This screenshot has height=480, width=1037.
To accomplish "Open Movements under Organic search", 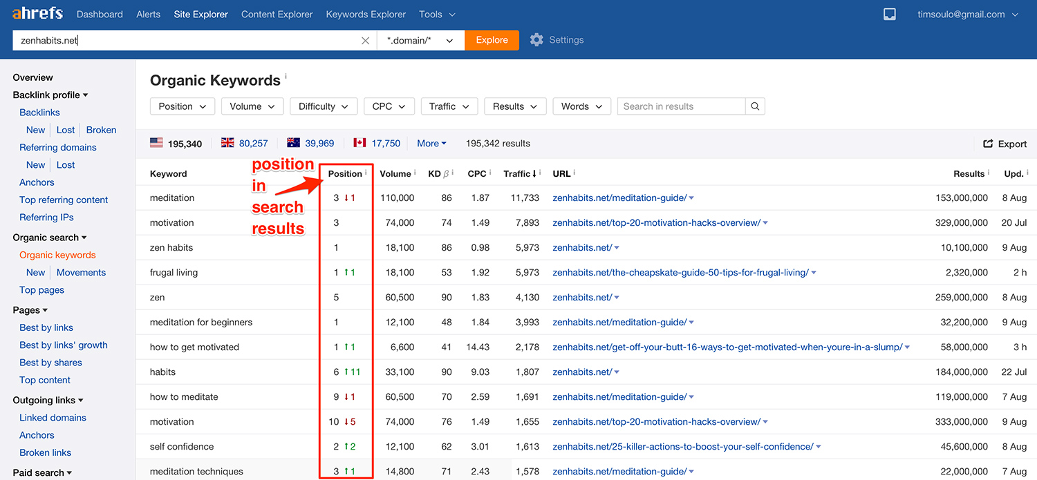I will coord(81,272).
